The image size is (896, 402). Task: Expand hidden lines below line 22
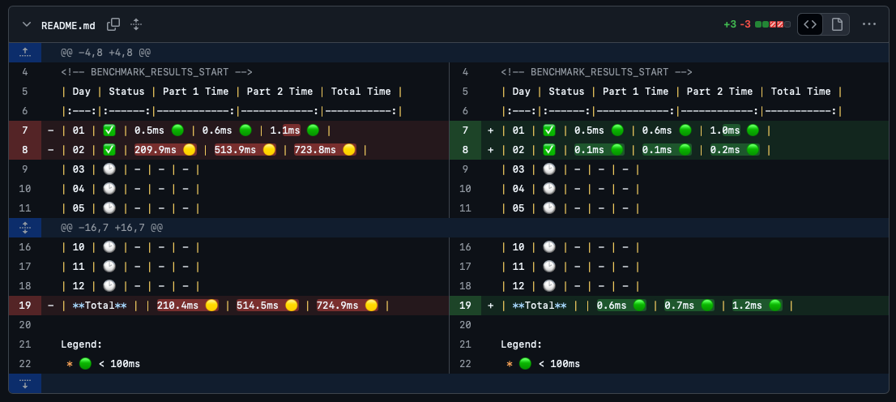25,383
